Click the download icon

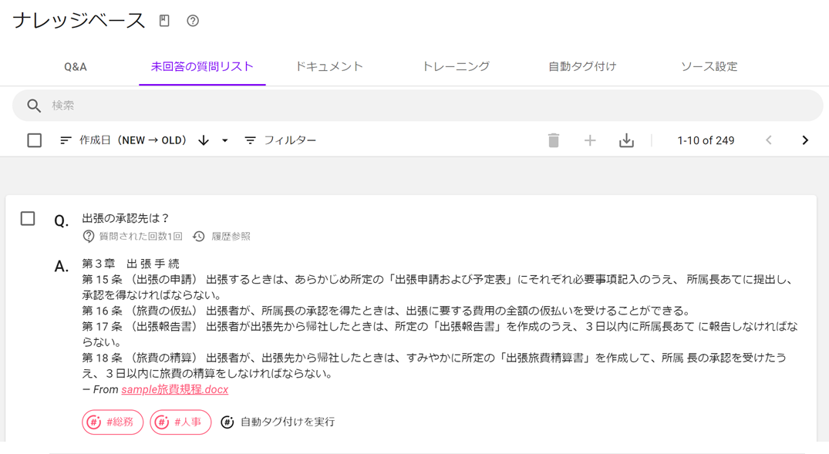pos(626,140)
